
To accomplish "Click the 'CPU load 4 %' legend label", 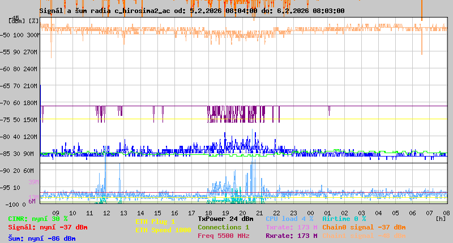I will pos(289,219).
